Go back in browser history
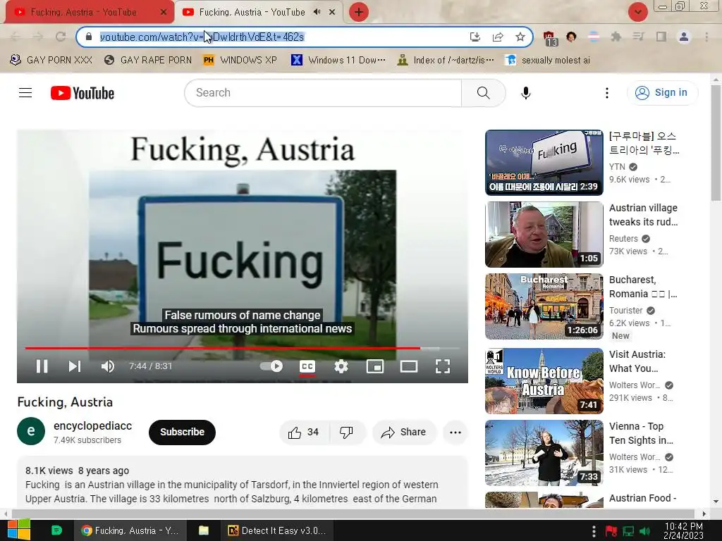This screenshot has width=722, height=541. click(15, 37)
